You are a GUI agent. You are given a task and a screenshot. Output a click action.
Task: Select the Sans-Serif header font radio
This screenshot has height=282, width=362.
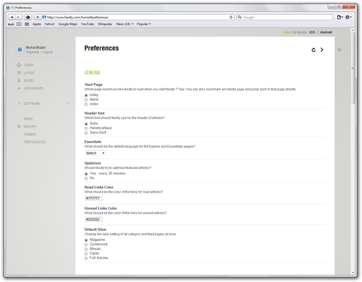[86, 133]
